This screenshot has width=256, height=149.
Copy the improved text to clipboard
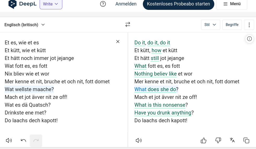click(x=246, y=140)
